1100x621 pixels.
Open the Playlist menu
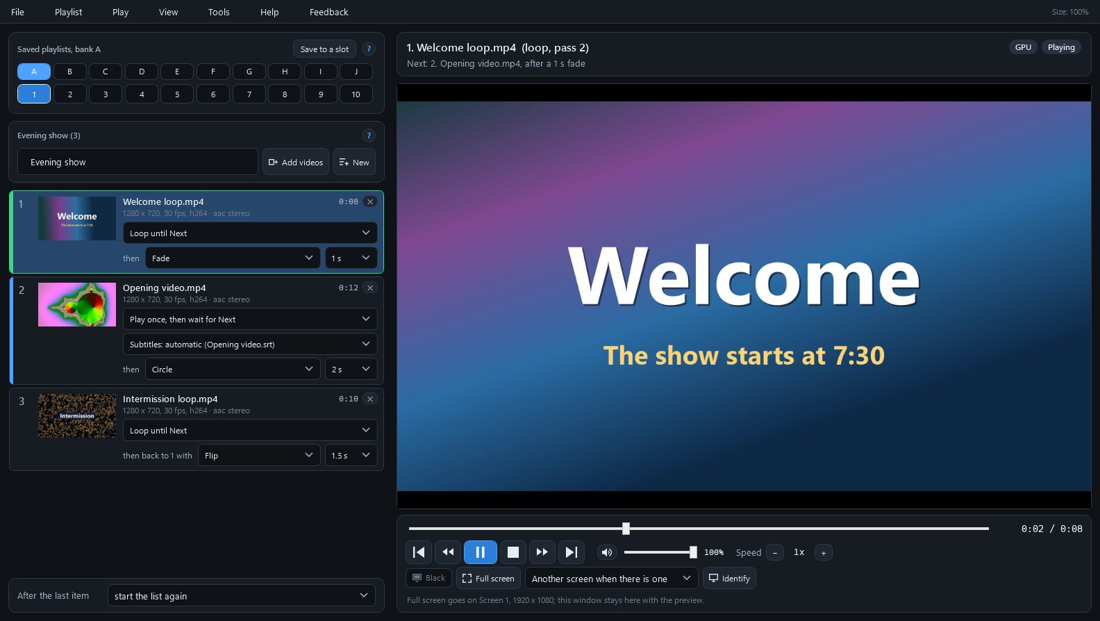tap(69, 12)
